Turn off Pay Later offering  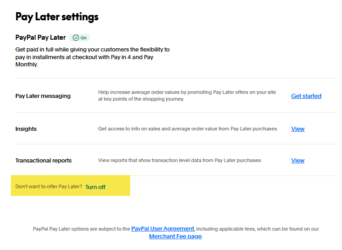pos(95,187)
